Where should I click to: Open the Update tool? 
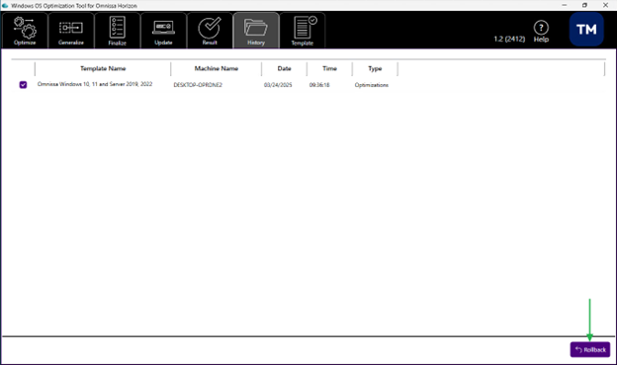[163, 31]
